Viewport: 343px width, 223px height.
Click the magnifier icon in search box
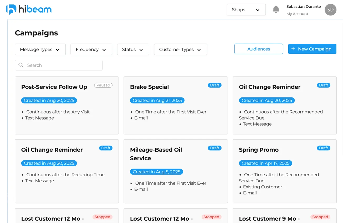tap(21, 65)
